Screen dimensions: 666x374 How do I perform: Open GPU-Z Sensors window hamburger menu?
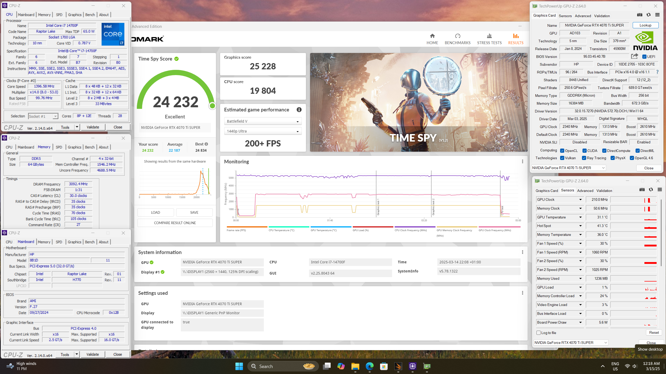[x=660, y=190]
